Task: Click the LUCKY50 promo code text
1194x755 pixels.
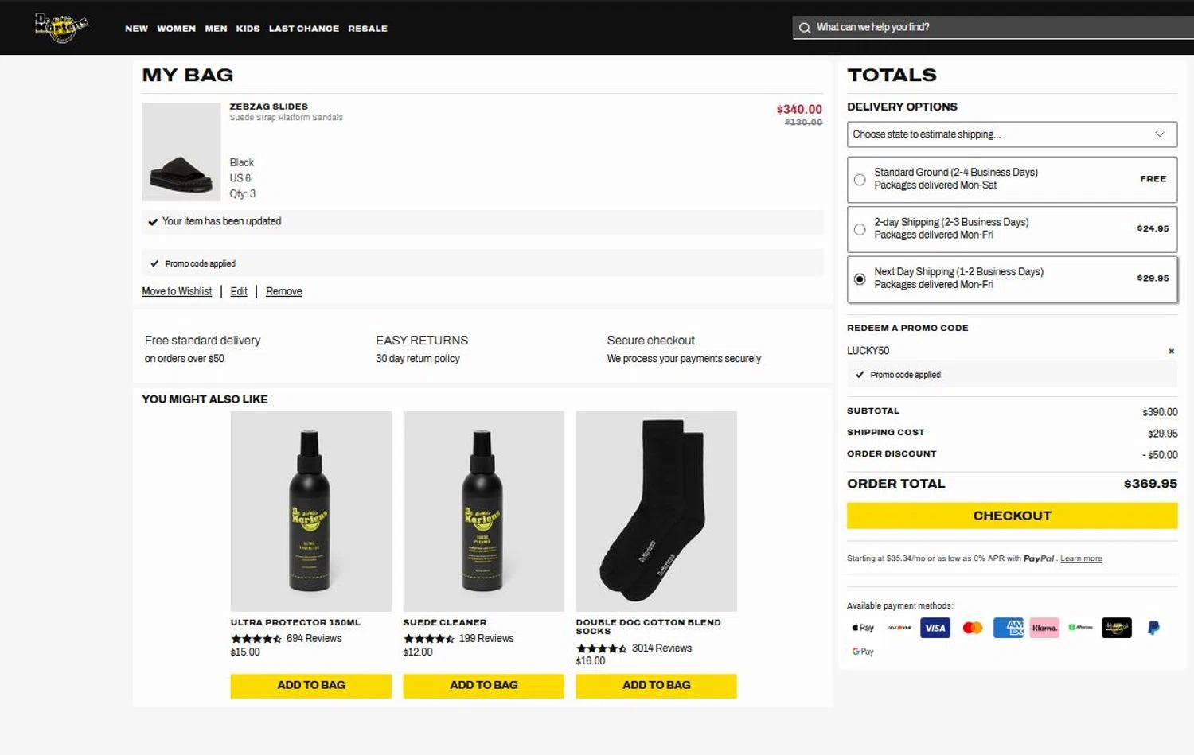Action: (868, 351)
